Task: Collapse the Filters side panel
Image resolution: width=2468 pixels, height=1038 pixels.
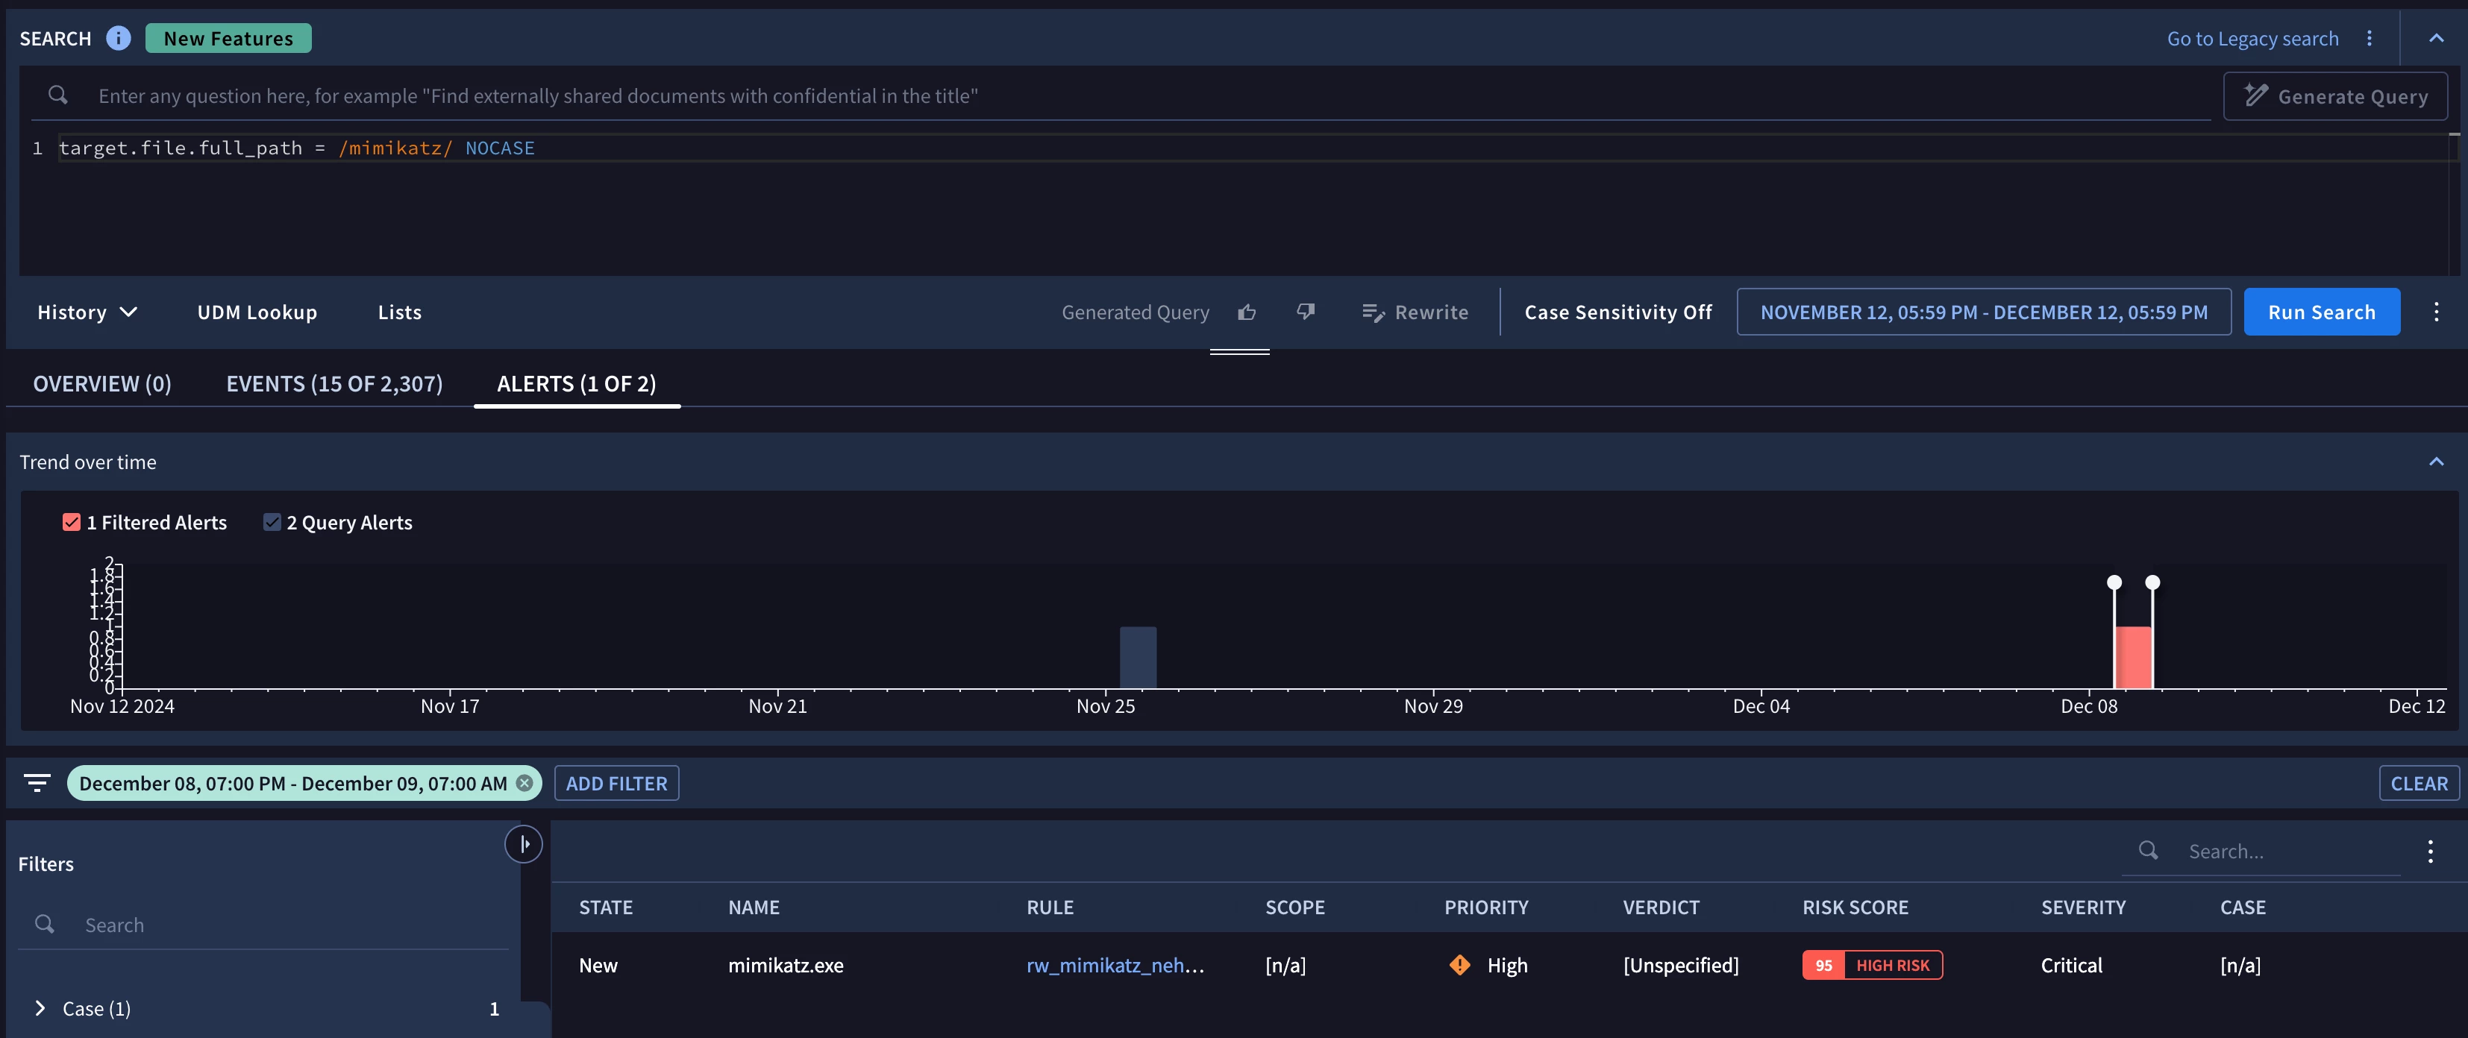Action: tap(524, 843)
